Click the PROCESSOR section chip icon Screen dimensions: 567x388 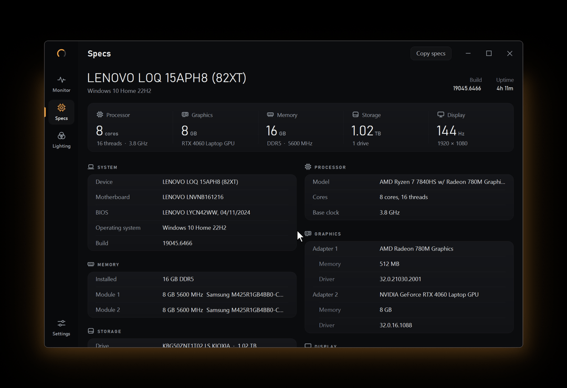pos(308,167)
